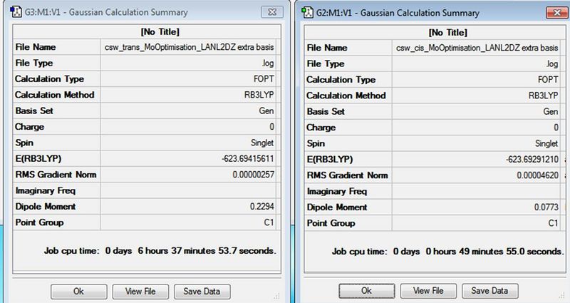Click the job cpu time line showing 6 hours
Viewport: 570px width, 303px height.
[x=160, y=251]
